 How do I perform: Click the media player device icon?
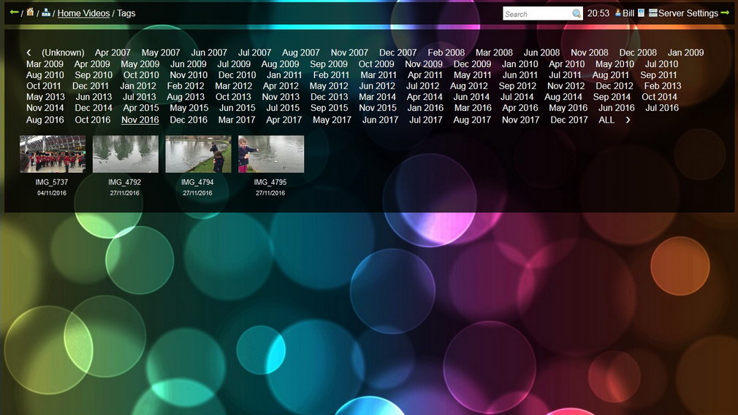641,13
